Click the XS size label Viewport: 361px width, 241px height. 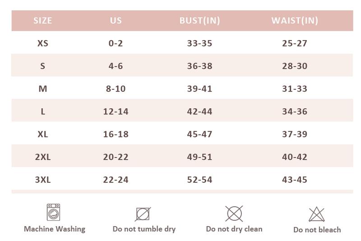(43, 43)
